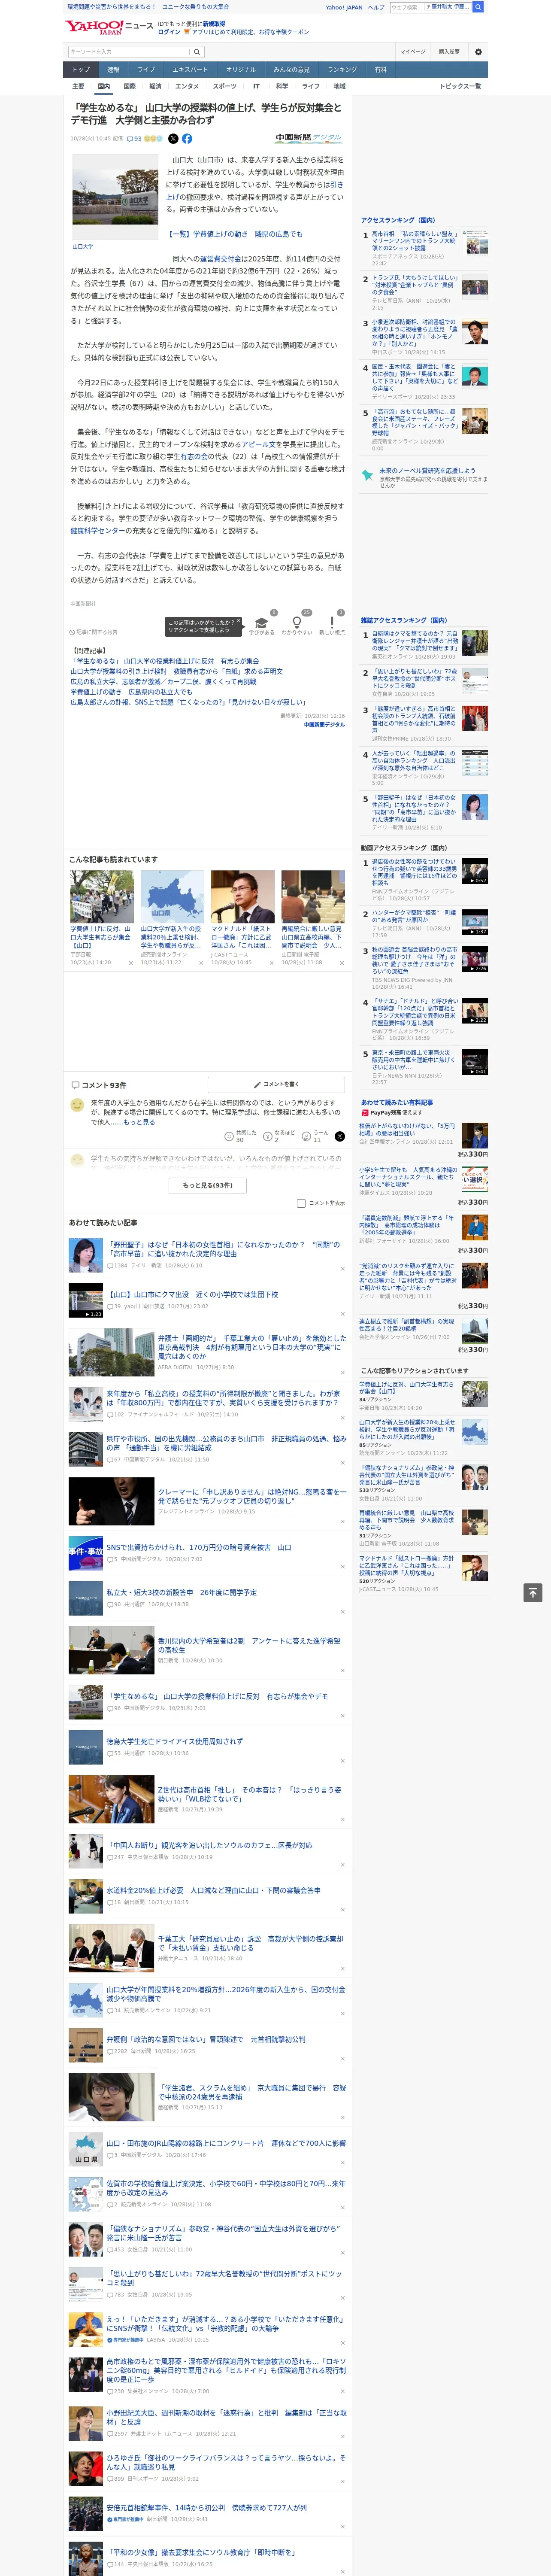The height and width of the screenshot is (2576, 551).
Task: Open the 山口市にクマ出没 article
Action: point(192,1294)
